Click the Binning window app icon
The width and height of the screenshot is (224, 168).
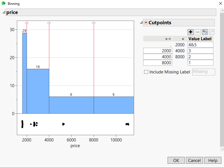coord(4,3)
